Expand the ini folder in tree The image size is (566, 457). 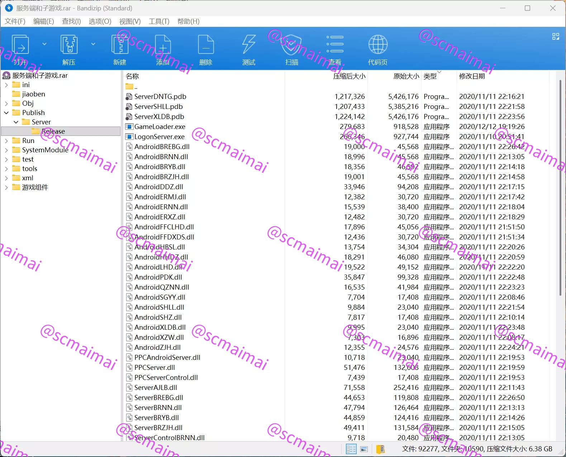[6, 85]
